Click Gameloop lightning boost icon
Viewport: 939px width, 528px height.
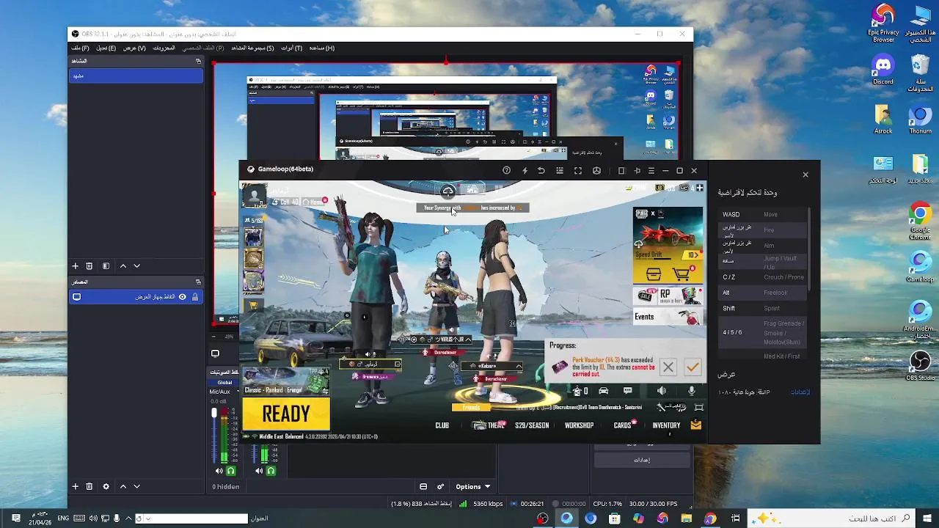click(x=525, y=170)
